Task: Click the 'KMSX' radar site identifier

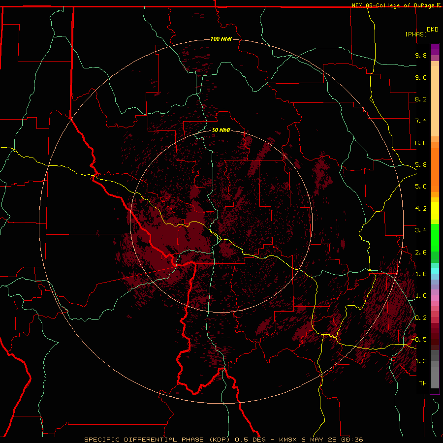Action: pyautogui.click(x=288, y=440)
